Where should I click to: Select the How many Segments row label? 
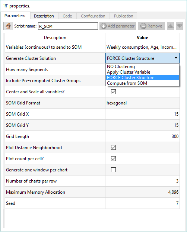point(27,70)
